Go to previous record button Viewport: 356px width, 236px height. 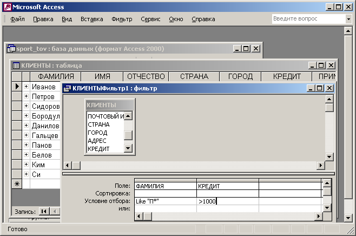tap(55, 212)
